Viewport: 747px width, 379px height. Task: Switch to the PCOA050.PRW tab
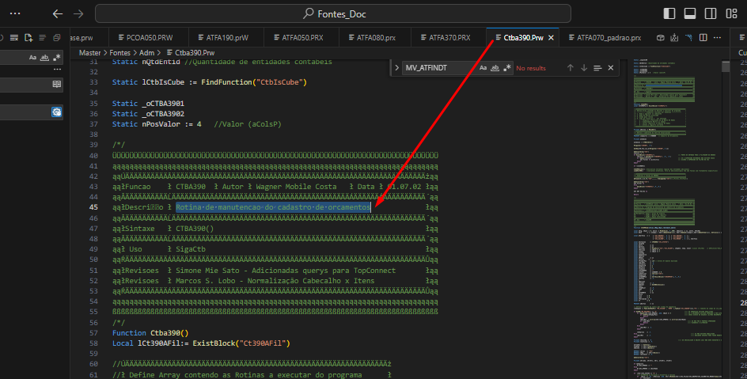tap(149, 38)
